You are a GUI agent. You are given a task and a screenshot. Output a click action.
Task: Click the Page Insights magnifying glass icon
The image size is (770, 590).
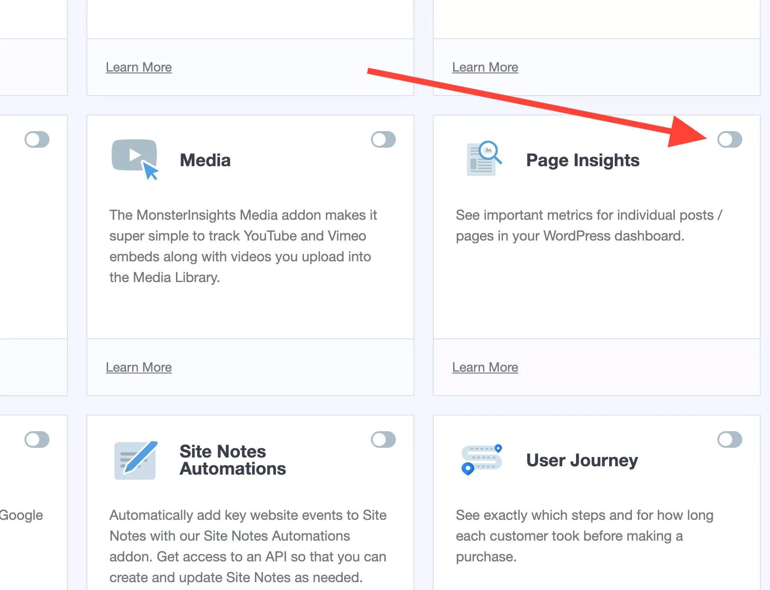481,159
